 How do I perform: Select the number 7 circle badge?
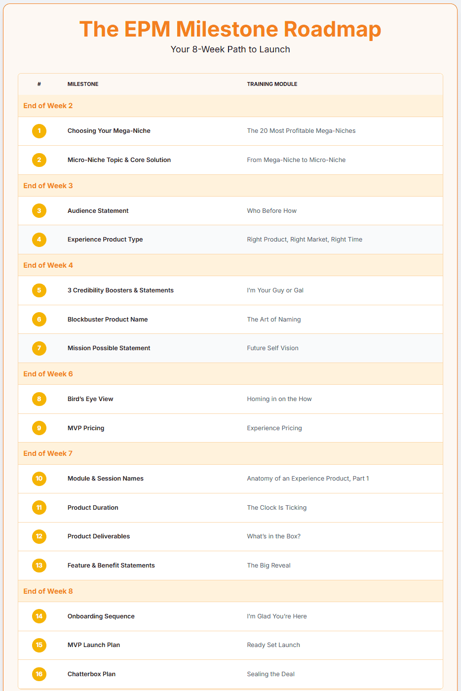pos(39,348)
